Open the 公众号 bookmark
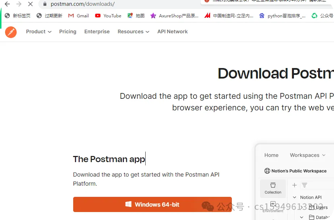Screen dimensions: 334x220 322,16
